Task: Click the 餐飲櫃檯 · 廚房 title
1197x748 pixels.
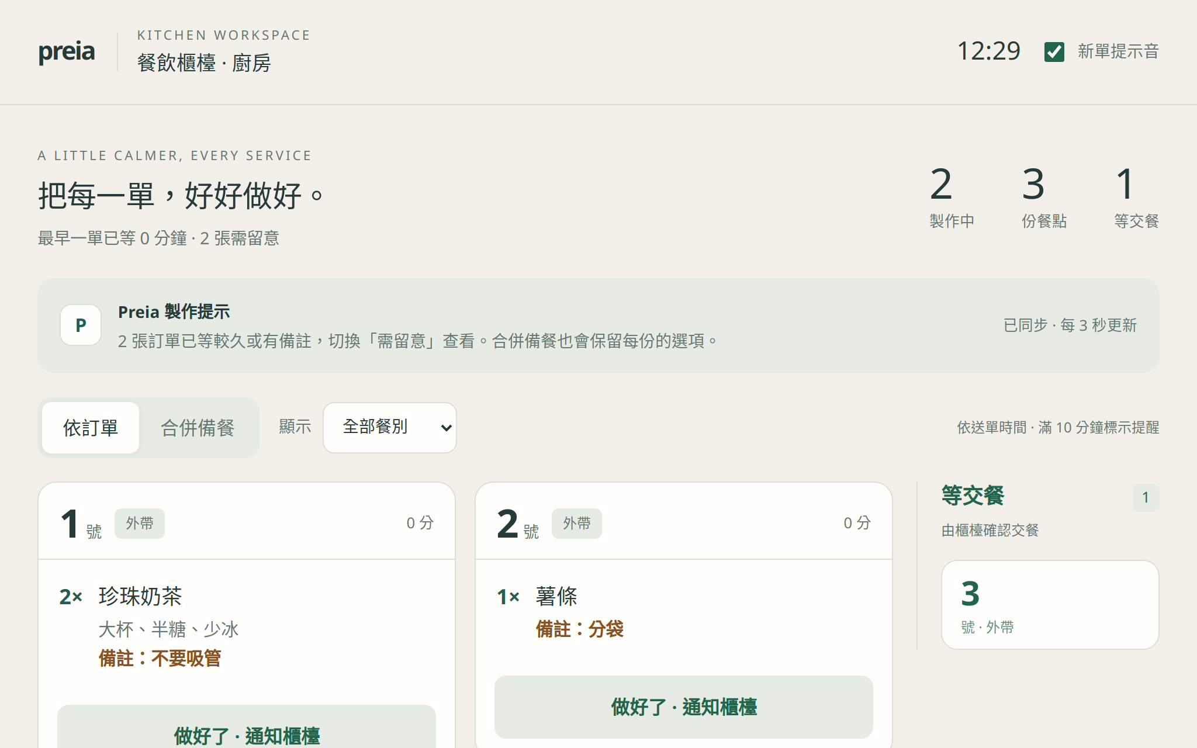Action: 204,63
